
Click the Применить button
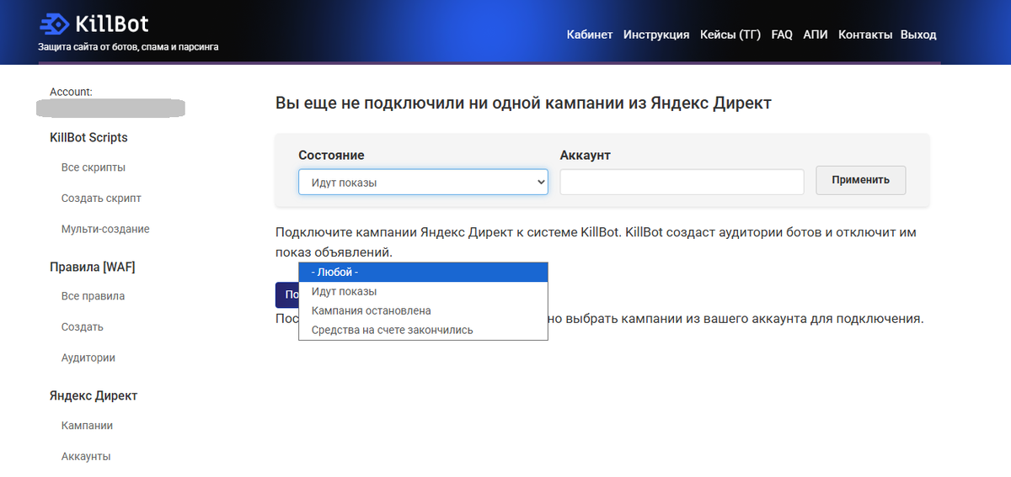tap(860, 180)
